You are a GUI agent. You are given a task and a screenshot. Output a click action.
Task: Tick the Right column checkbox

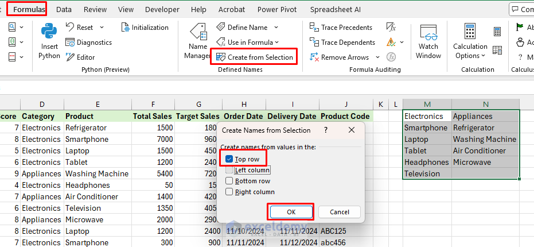[229, 192]
